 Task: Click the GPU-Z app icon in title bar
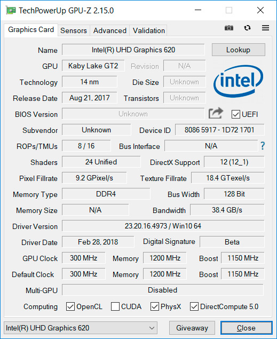click(11, 10)
